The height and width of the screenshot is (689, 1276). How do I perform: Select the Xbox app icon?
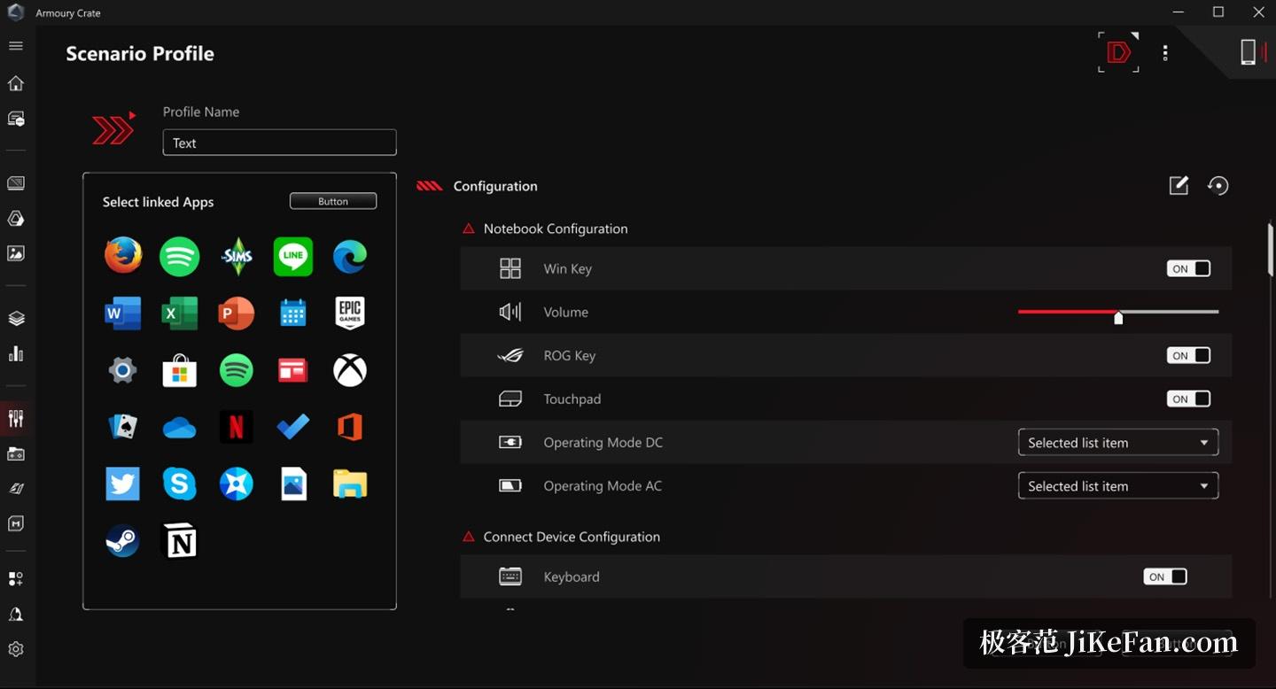click(350, 370)
